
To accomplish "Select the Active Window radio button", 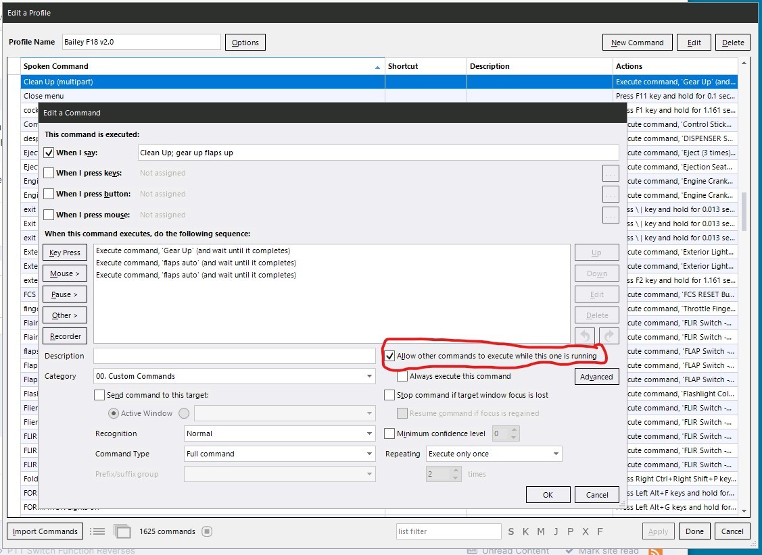I will coord(113,413).
